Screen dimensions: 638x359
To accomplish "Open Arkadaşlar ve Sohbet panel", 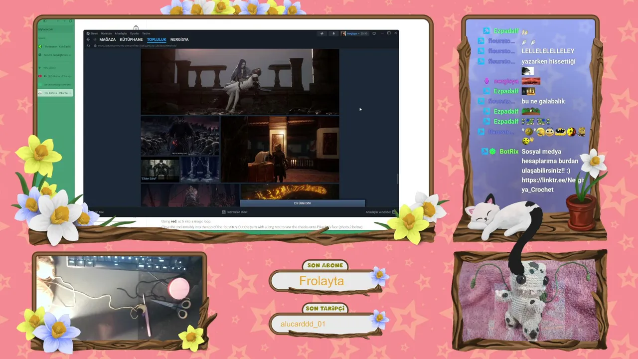I will [x=378, y=212].
